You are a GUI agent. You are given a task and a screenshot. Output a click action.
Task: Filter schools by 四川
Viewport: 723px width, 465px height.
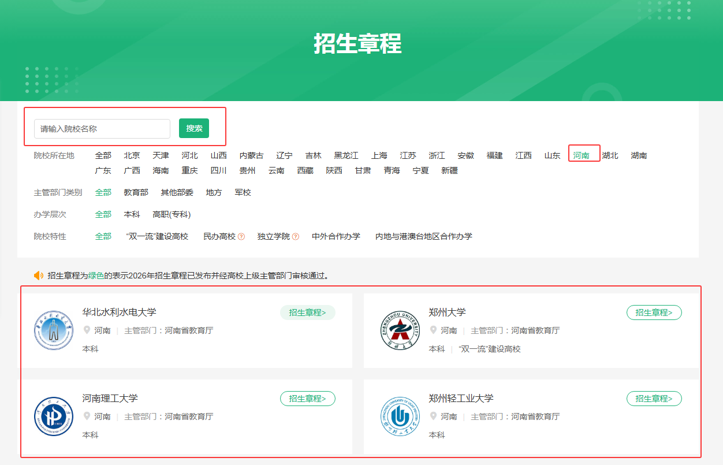coord(219,170)
